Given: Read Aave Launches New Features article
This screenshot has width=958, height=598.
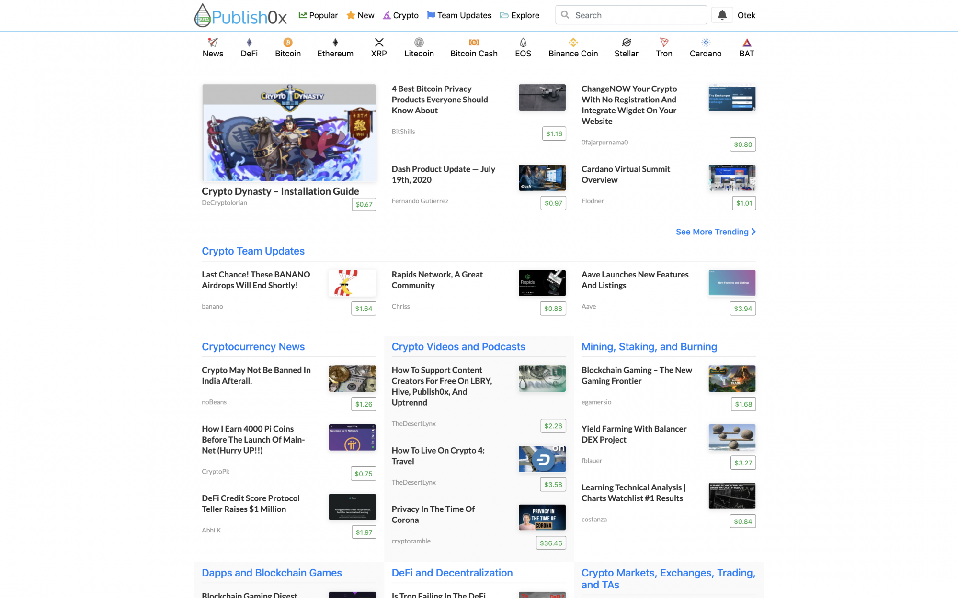Looking at the screenshot, I should (635, 280).
